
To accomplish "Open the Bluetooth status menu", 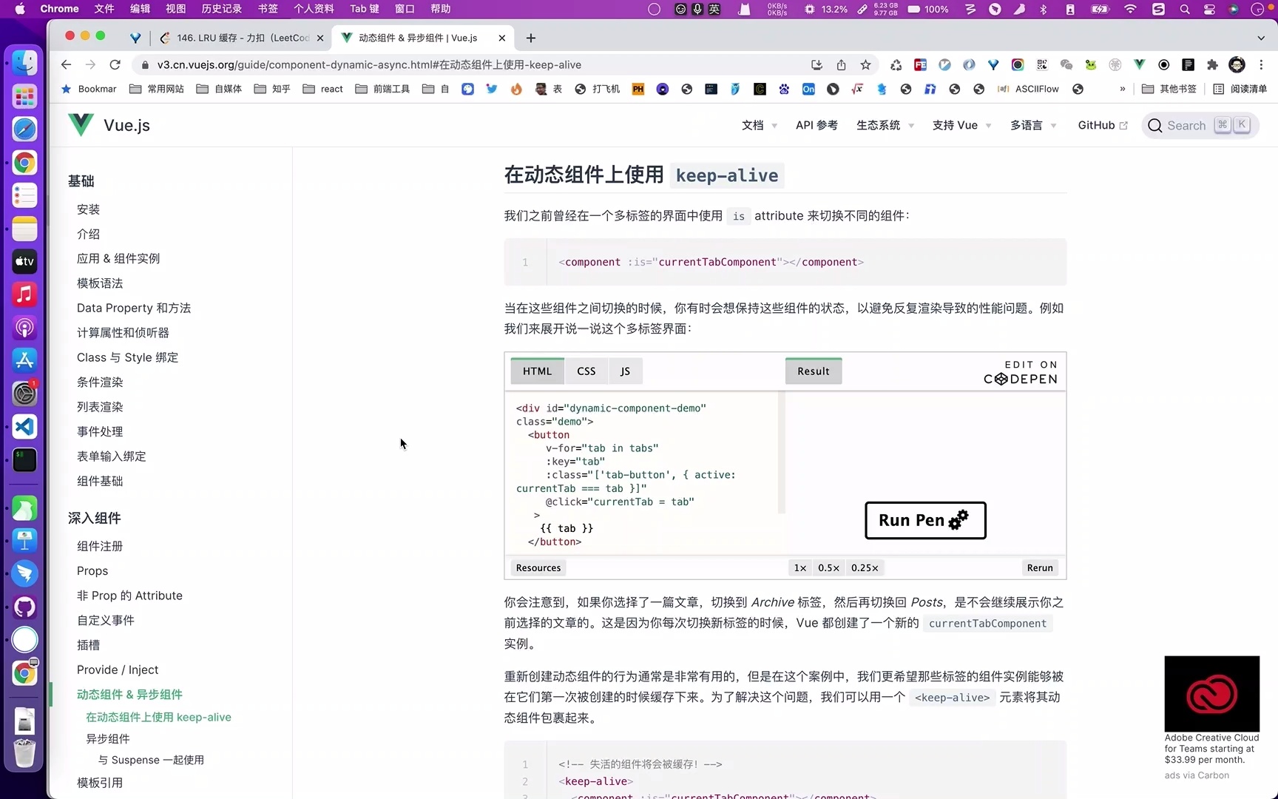I will coord(1043,10).
